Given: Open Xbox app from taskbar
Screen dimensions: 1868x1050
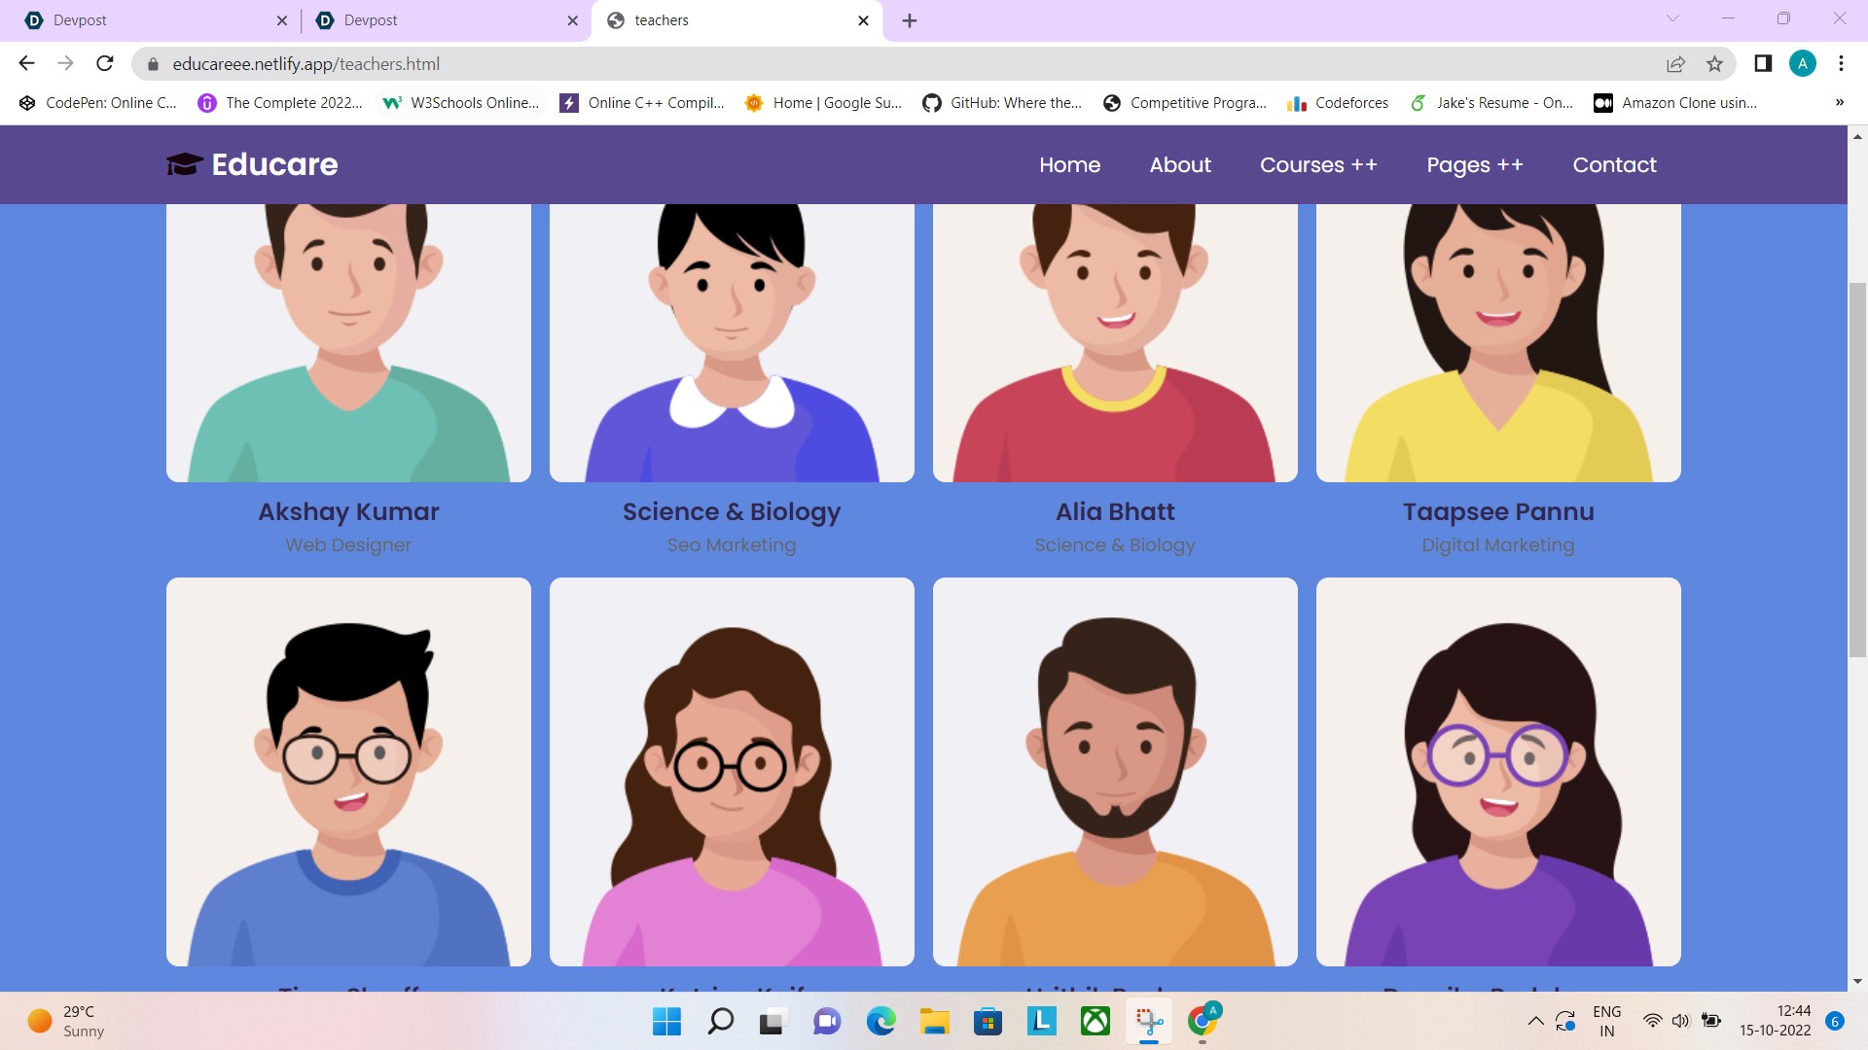Looking at the screenshot, I should 1096,1022.
